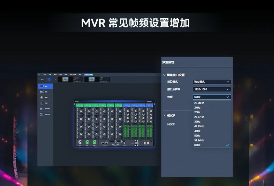274x186 pixels.
Task: Collapse the HDCP section chevron
Action: [x=164, y=116]
